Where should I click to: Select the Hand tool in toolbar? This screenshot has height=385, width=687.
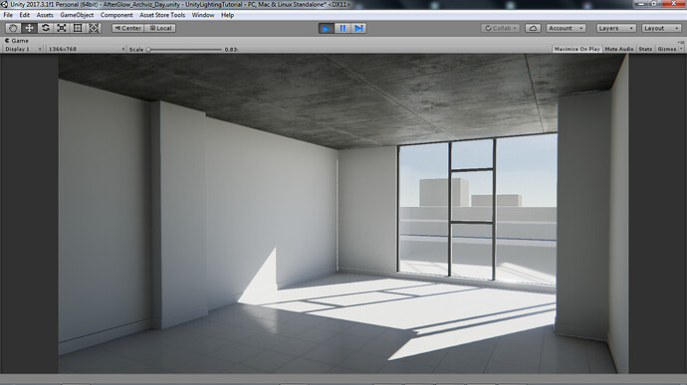pyautogui.click(x=13, y=28)
